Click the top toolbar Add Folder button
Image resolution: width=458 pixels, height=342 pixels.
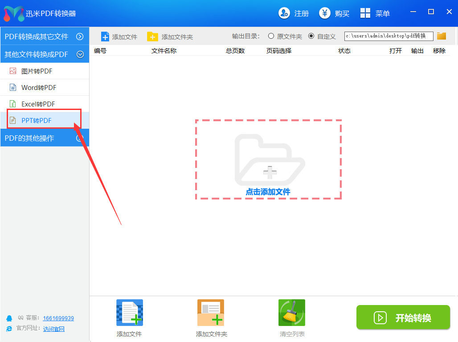[x=171, y=37]
